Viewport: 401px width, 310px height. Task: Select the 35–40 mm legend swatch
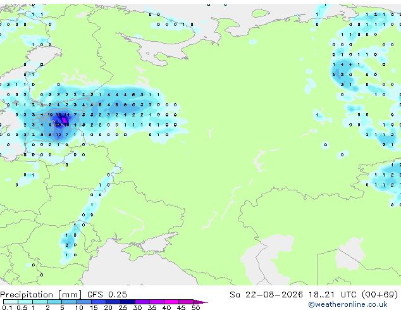coord(157,302)
